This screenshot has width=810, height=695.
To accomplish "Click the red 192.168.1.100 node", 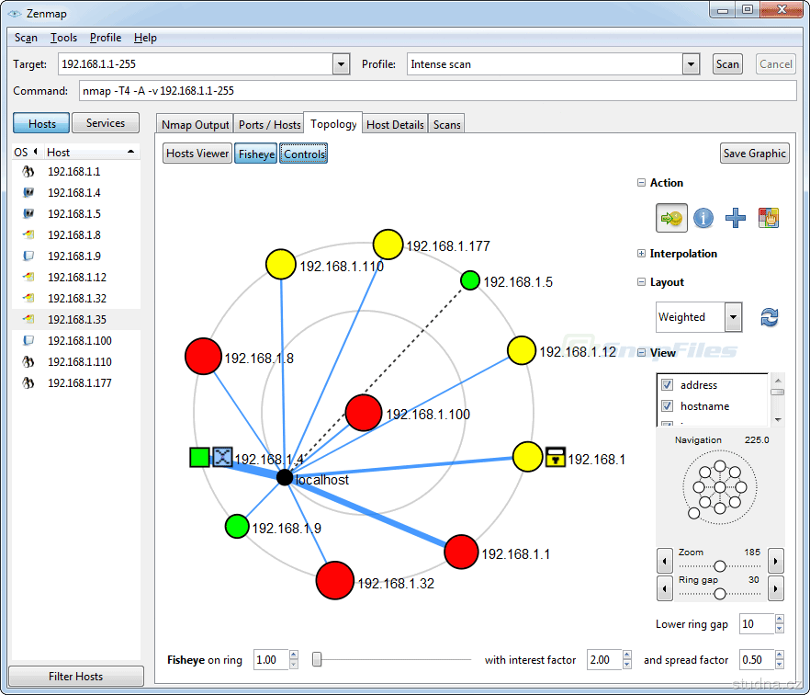I will point(363,413).
